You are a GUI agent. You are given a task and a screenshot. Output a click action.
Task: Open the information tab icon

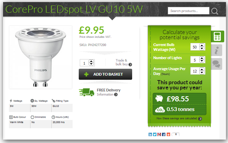coord(216,50)
